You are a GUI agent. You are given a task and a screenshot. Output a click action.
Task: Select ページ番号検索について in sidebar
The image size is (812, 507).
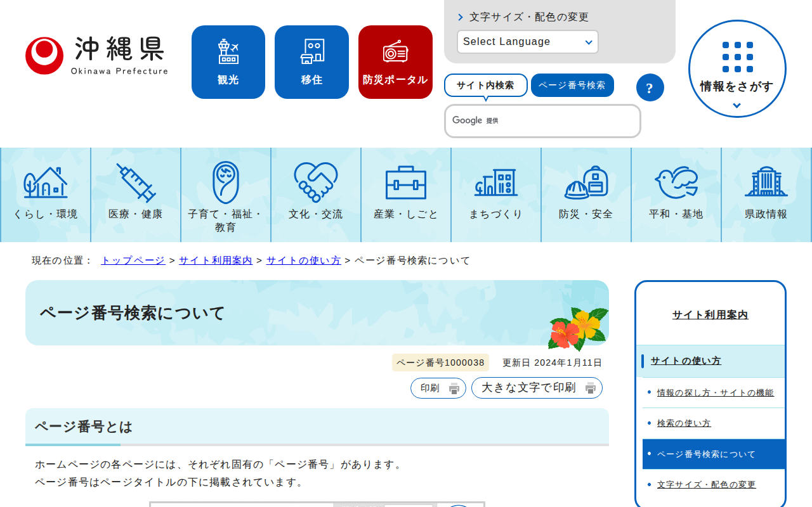click(714, 454)
